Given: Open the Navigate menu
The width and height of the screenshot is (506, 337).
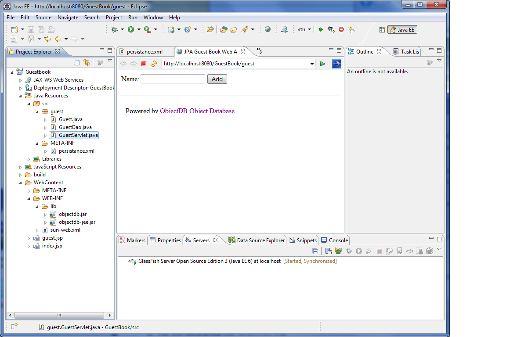Looking at the screenshot, I should pos(68,18).
